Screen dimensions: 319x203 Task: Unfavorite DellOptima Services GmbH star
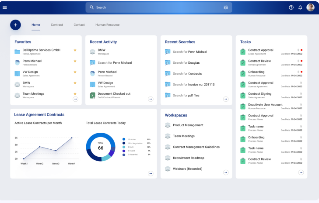click(75, 50)
